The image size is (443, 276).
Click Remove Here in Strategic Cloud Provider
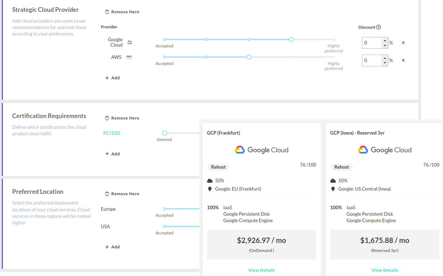[122, 12]
